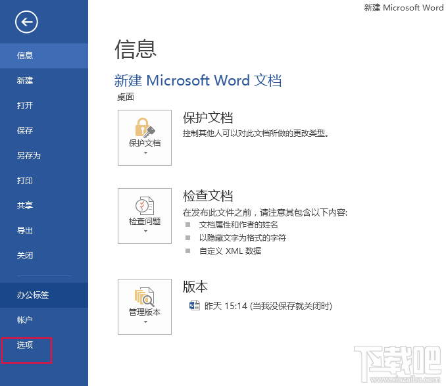Click the back arrow circle icon
Viewport: 446px width, 386px height.
26,22
